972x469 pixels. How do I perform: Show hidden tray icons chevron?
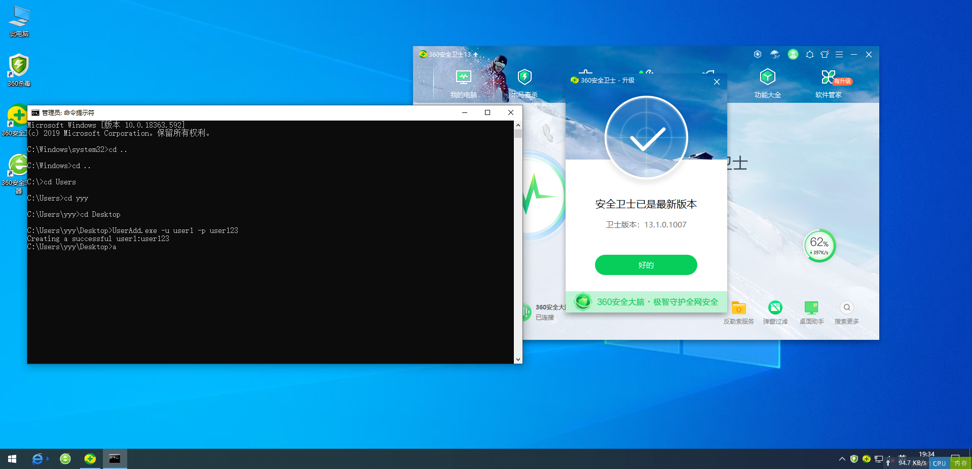[x=842, y=459]
